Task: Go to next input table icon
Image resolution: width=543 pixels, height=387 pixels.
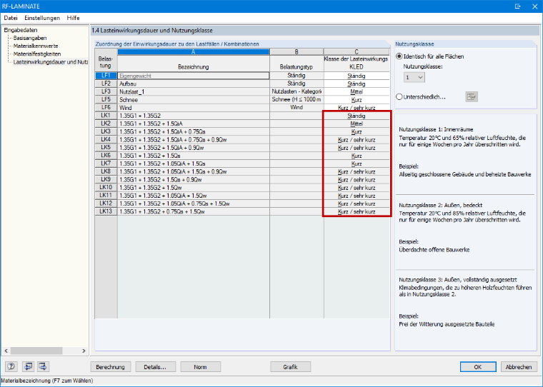Action: point(43,366)
